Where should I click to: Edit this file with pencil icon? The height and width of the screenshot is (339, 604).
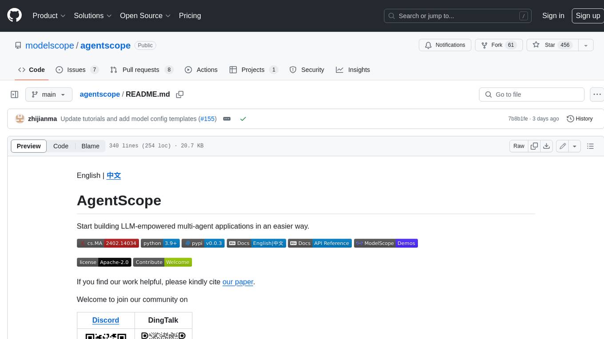(563, 146)
